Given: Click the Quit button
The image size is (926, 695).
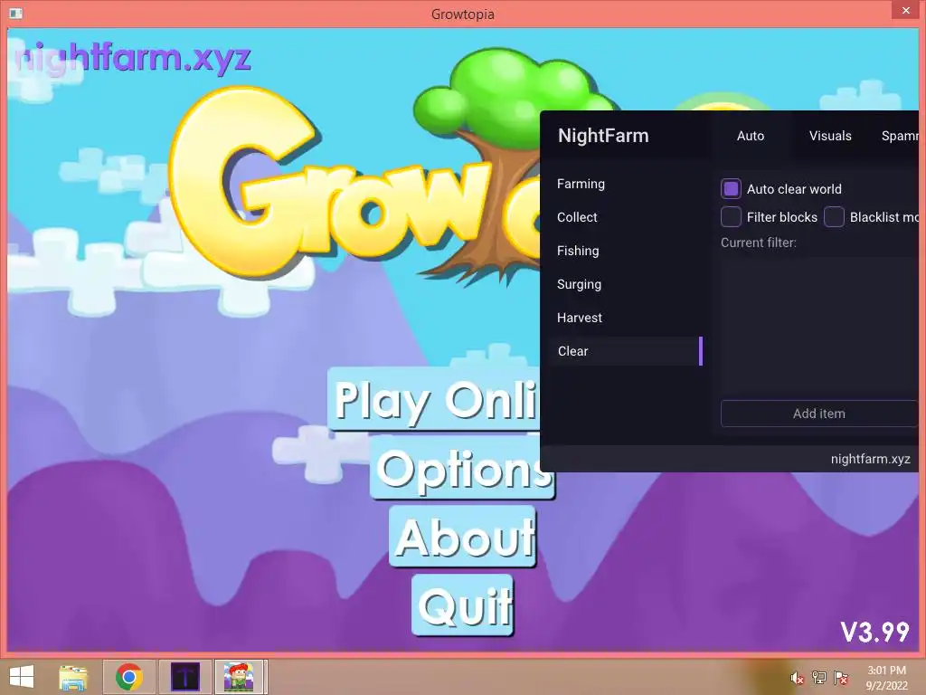Looking at the screenshot, I should pos(463,605).
